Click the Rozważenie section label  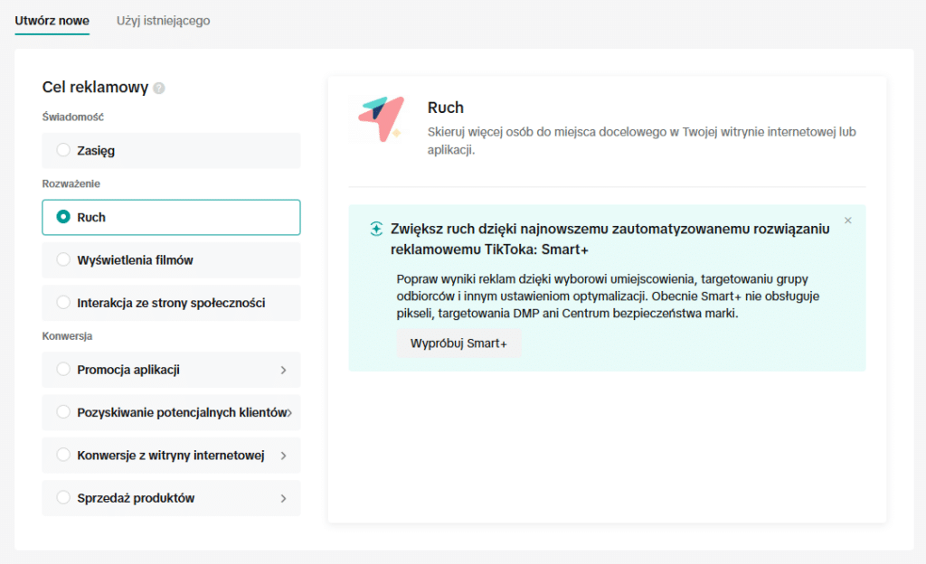coord(71,183)
